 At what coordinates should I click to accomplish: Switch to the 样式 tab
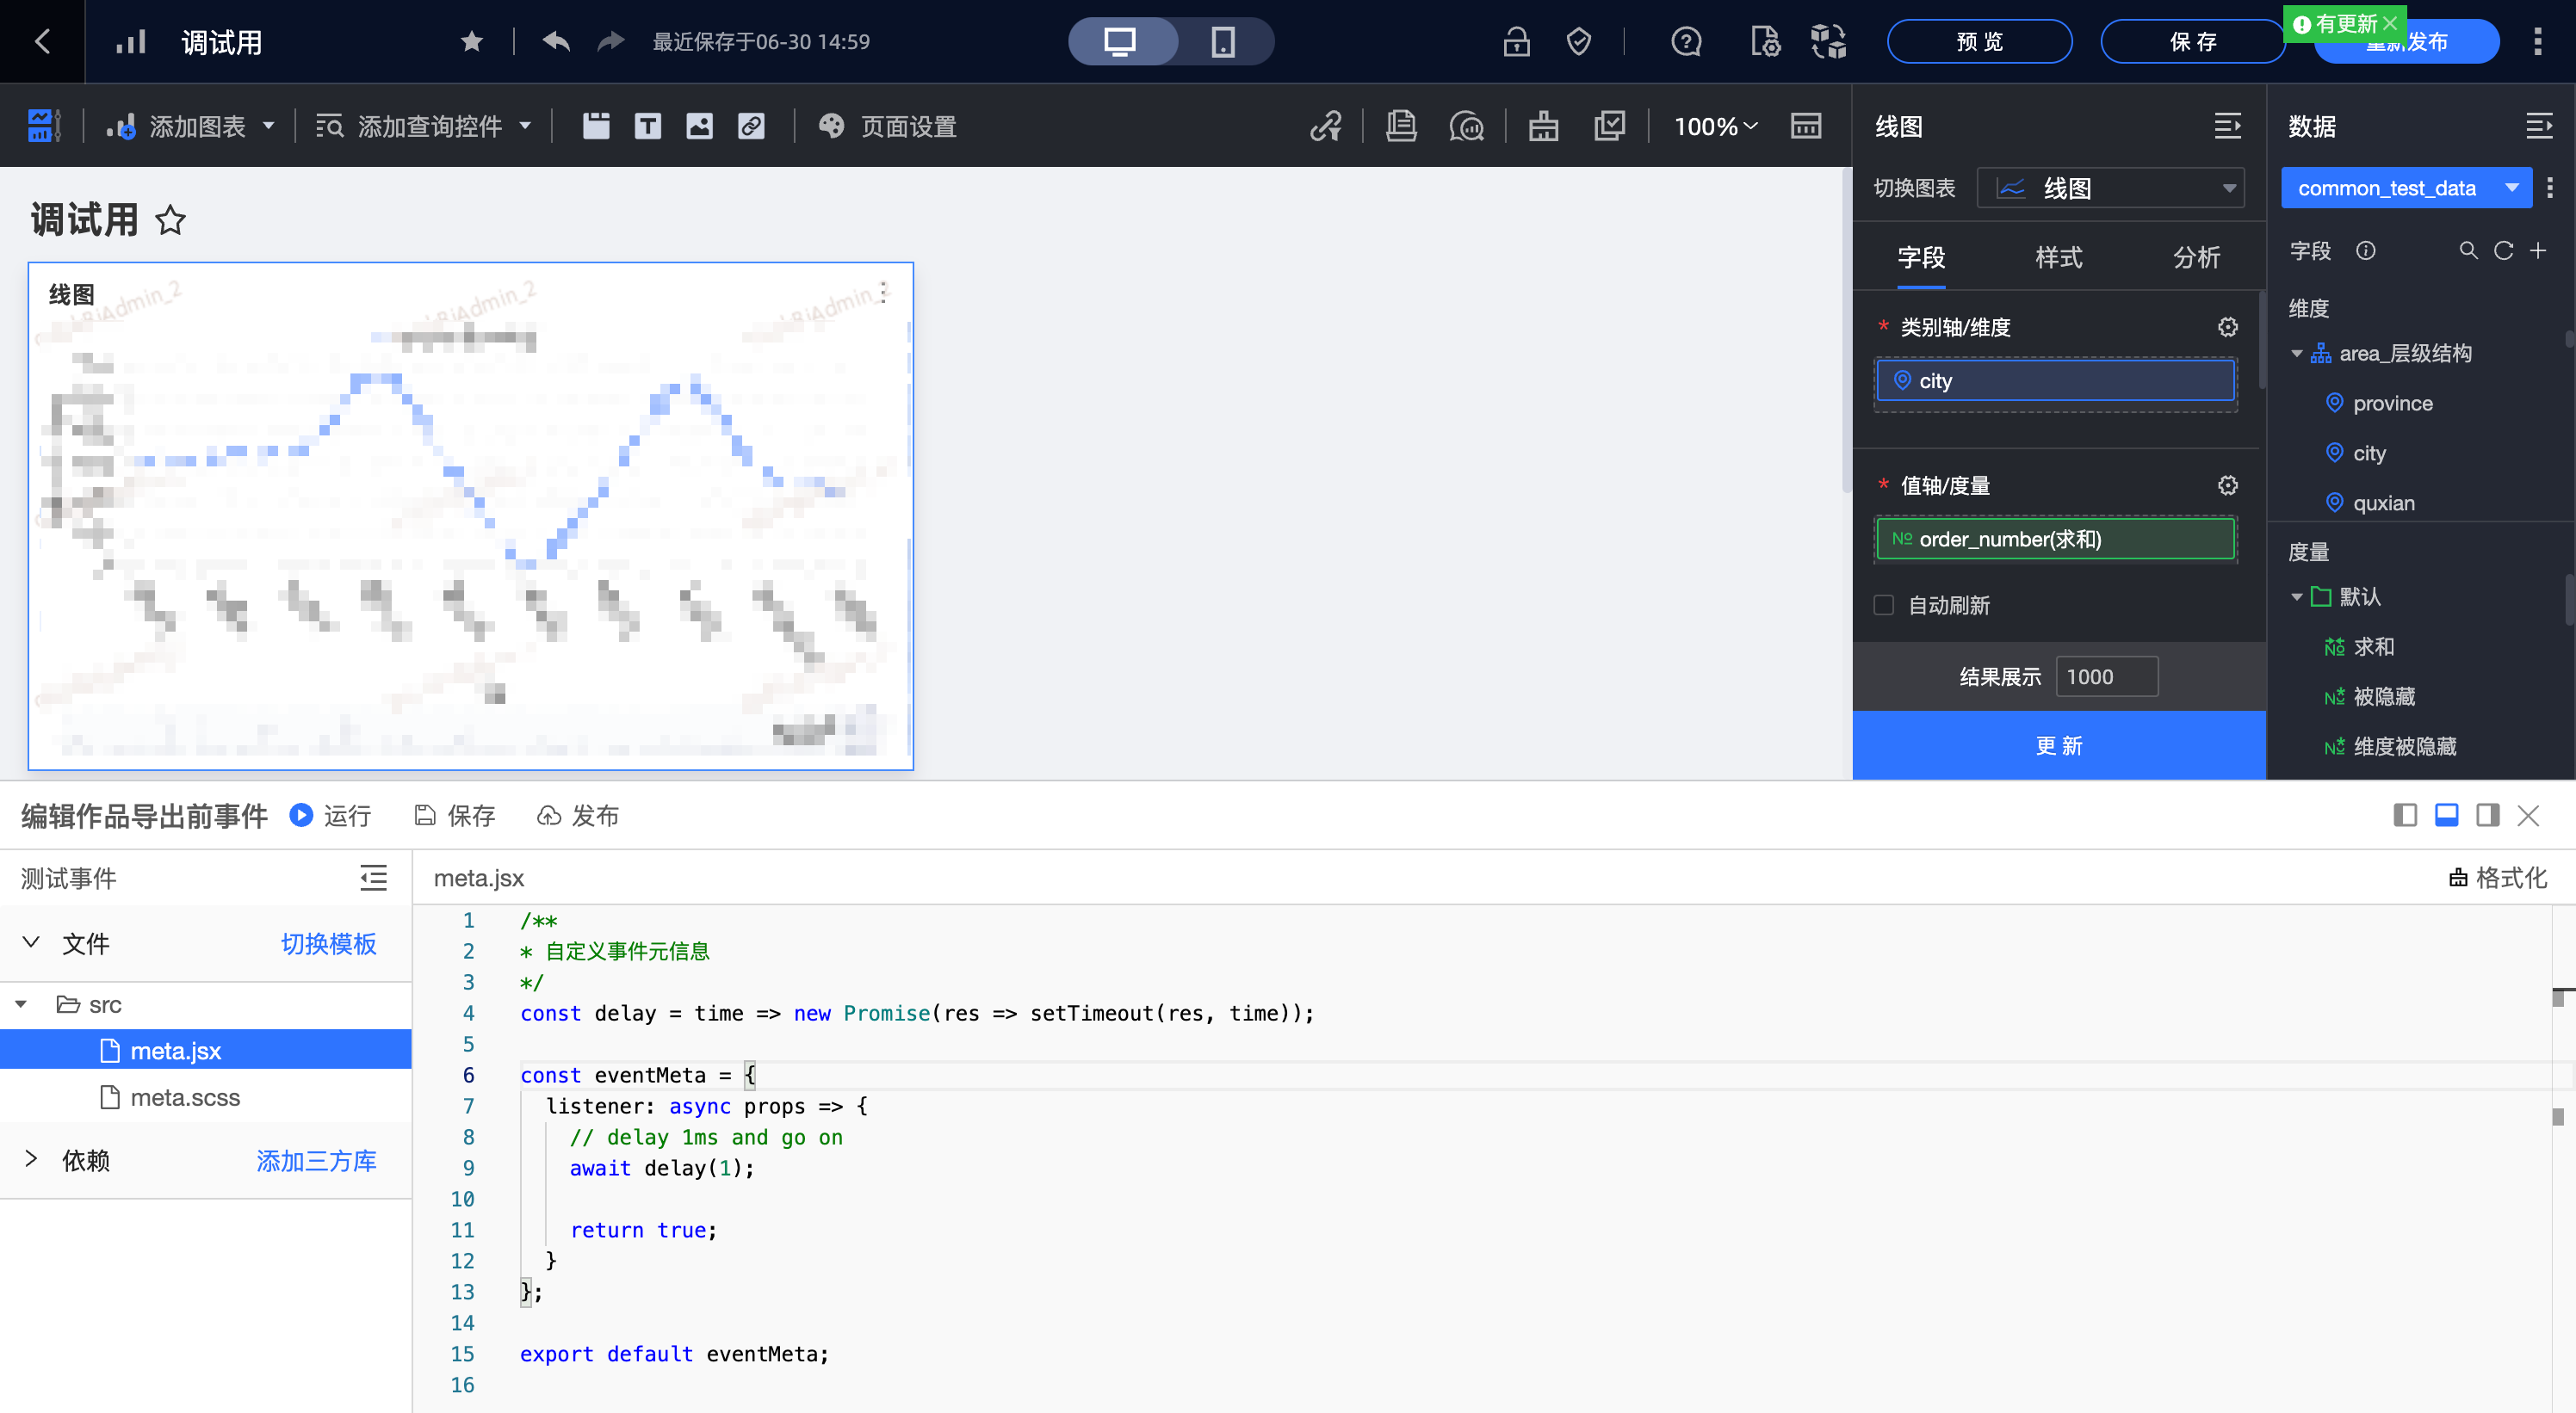pyautogui.click(x=2059, y=256)
